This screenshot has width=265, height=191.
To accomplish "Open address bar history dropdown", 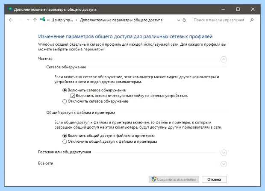I will [x=179, y=20].
